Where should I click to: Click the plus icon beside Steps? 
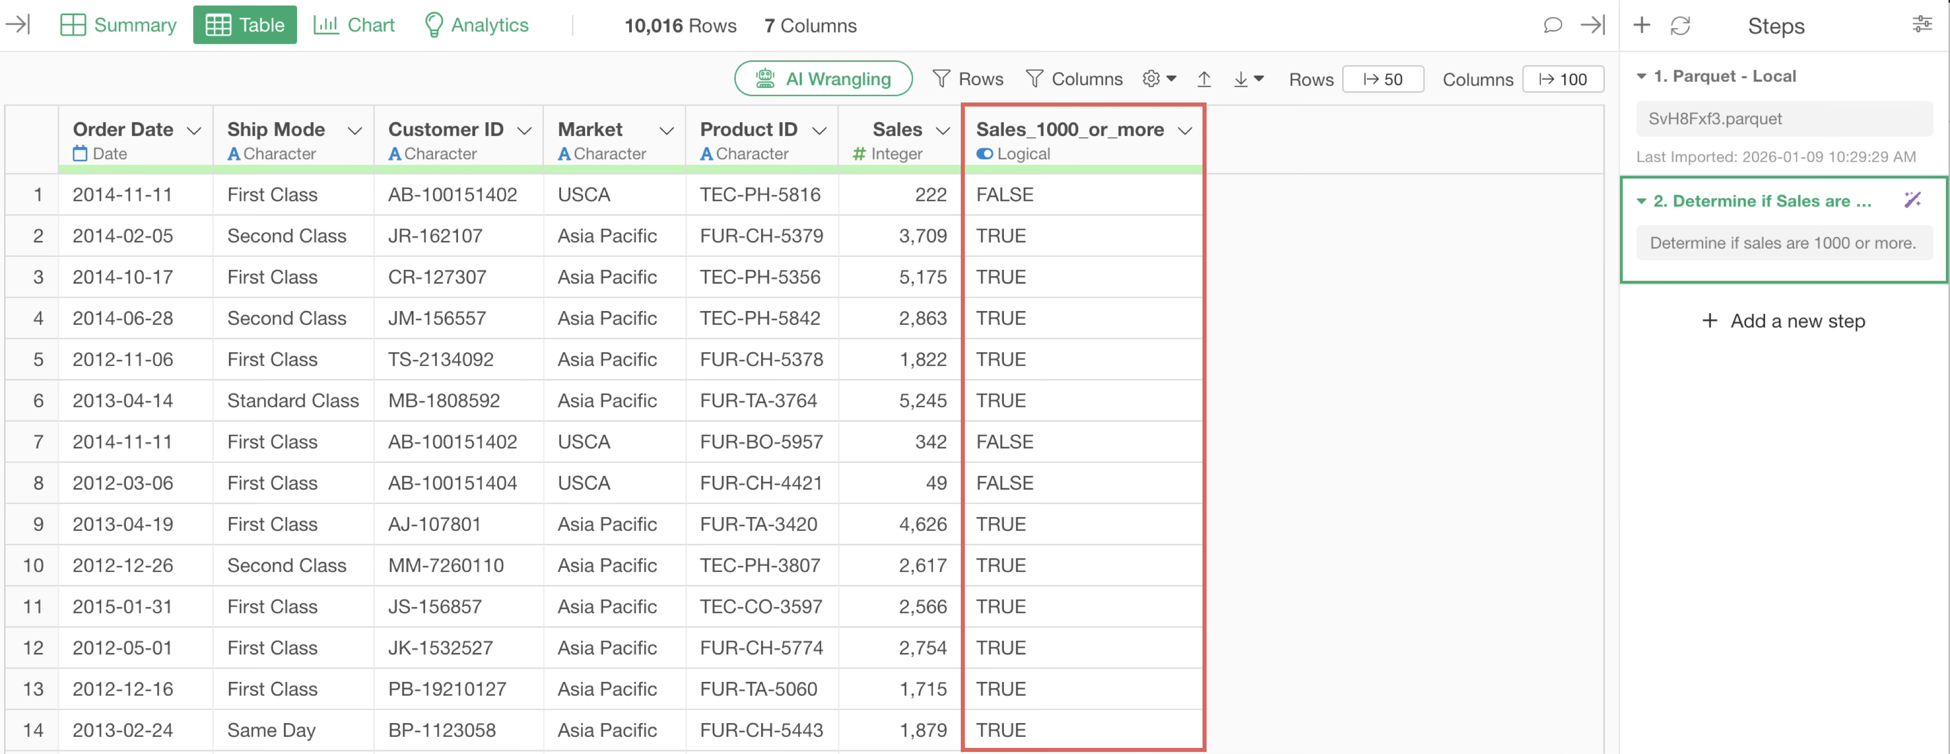[x=1641, y=25]
